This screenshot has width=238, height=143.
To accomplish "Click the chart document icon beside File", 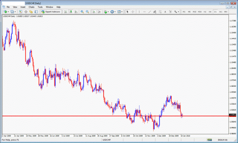I will pyautogui.click(x=4, y=7).
